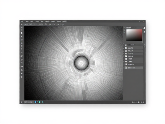
Task: Select the white filled-circle tool in left toolbar
Action: click(x=22, y=33)
